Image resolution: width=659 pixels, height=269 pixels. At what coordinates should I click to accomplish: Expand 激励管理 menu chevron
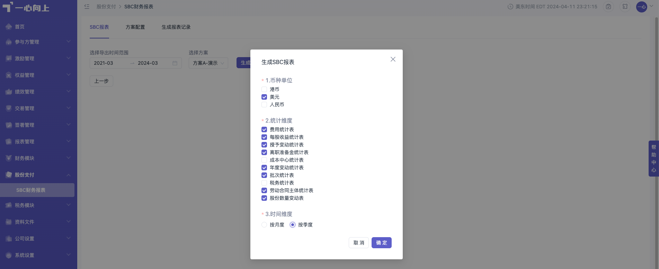[69, 58]
